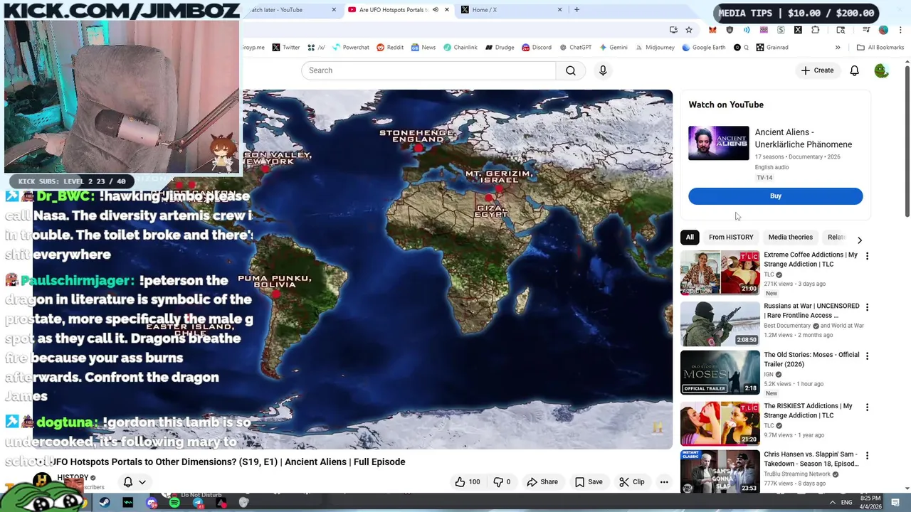911x512 pixels.
Task: Open the Drudge bookmark
Action: [x=500, y=48]
